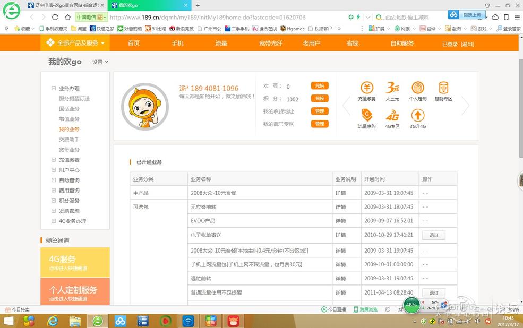Select 服务提醒订退 in the sidebar
Screen dimensions: 523x328
[x=74, y=98]
